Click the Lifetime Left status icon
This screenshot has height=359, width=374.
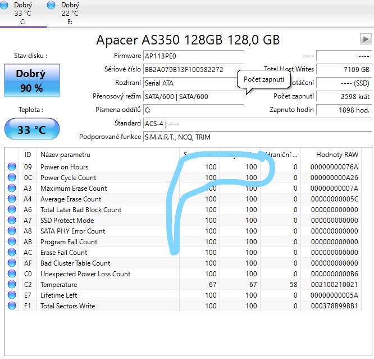pyautogui.click(x=12, y=295)
